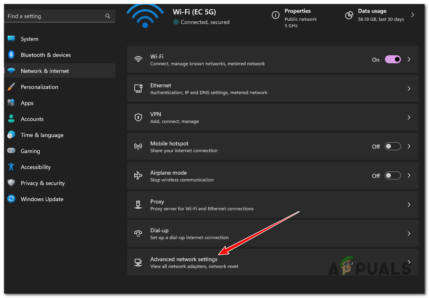Open the VPN row chevron

click(409, 117)
